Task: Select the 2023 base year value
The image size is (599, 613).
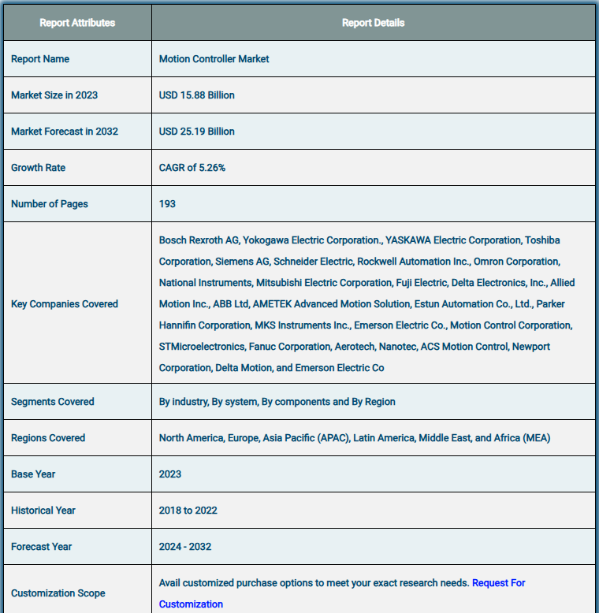Action: (170, 474)
